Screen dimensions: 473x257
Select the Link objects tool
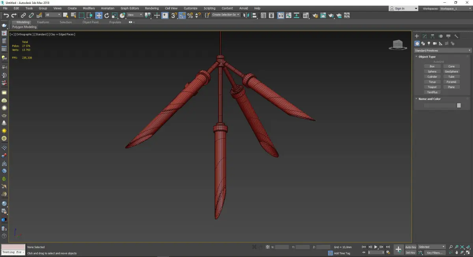[x=23, y=15]
